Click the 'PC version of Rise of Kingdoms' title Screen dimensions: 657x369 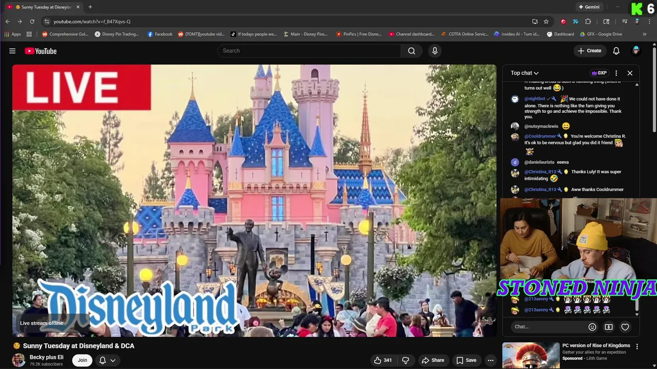596,345
